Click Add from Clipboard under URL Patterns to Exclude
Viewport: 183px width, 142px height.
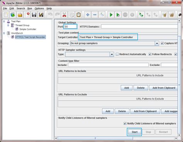145,111
